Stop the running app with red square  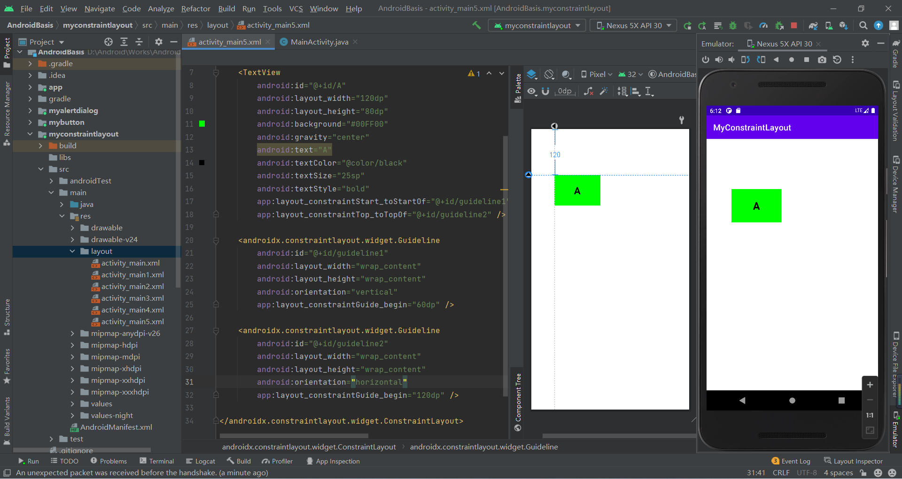click(x=794, y=25)
